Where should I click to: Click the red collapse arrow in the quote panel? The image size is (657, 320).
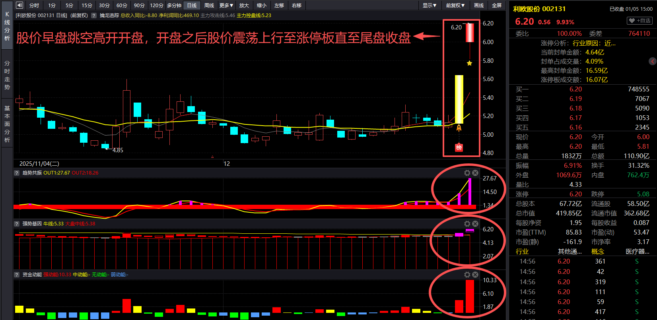point(653,61)
